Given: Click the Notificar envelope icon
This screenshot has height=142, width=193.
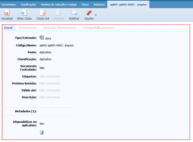Looking at the screenshot, I should point(74,13).
